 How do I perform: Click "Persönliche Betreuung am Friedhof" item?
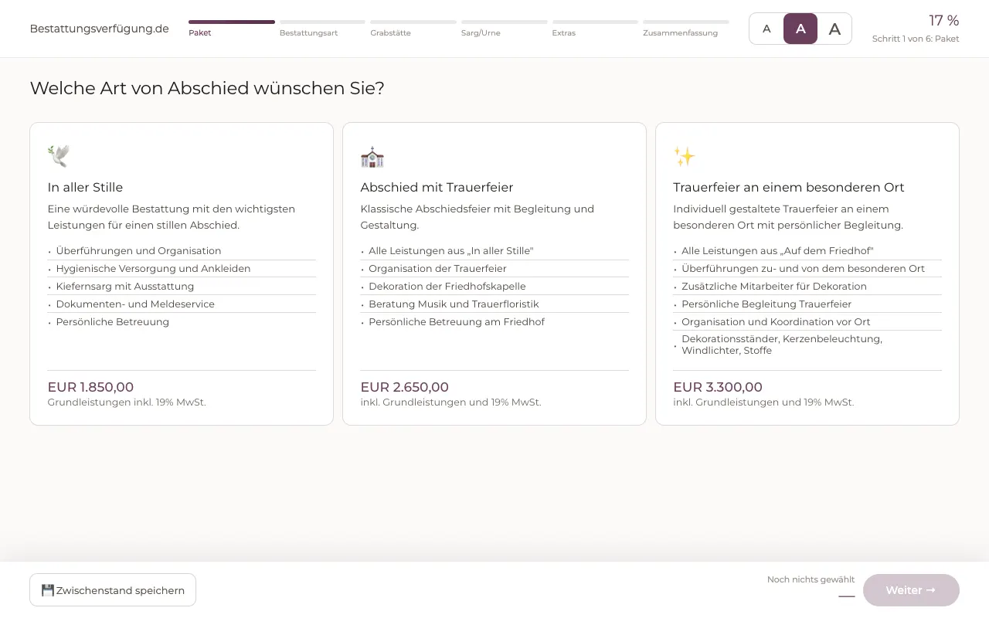tap(494, 321)
